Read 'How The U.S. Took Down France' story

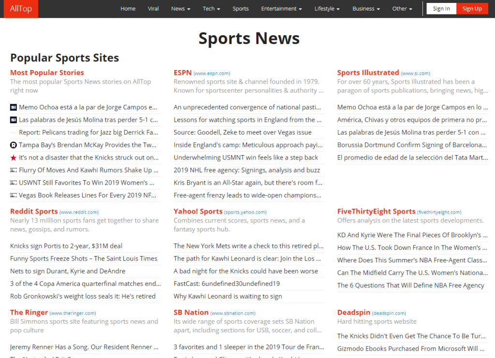(412, 247)
